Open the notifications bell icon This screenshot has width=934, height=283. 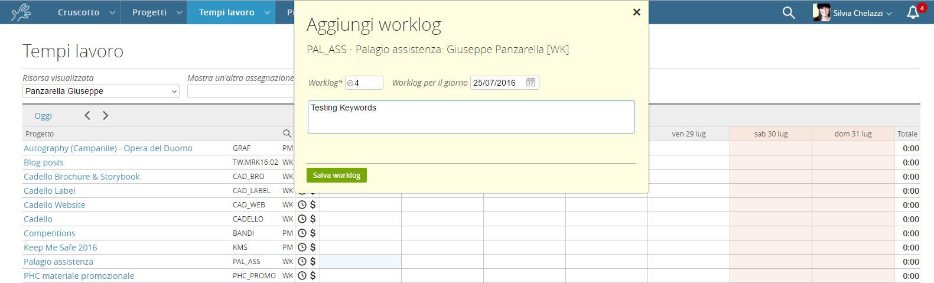pos(913,12)
